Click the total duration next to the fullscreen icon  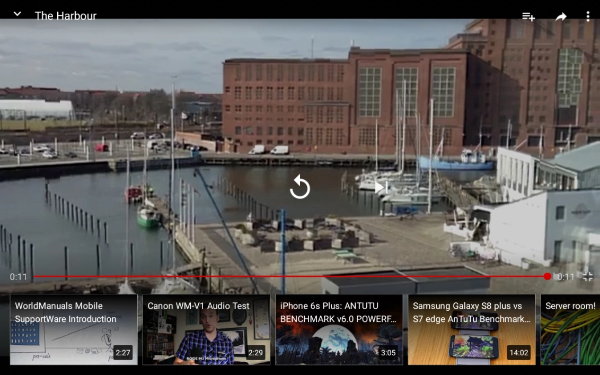[x=566, y=277]
